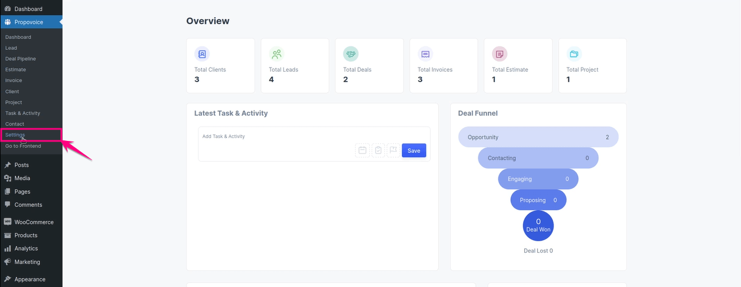The image size is (741, 287).
Task: Open the Total Clients card
Action: [x=221, y=66]
